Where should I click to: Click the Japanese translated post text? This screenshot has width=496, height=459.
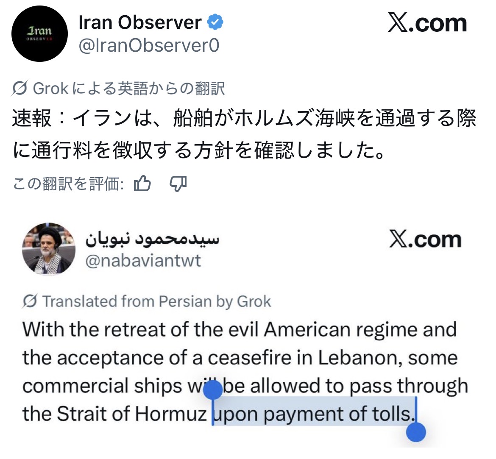point(244,134)
